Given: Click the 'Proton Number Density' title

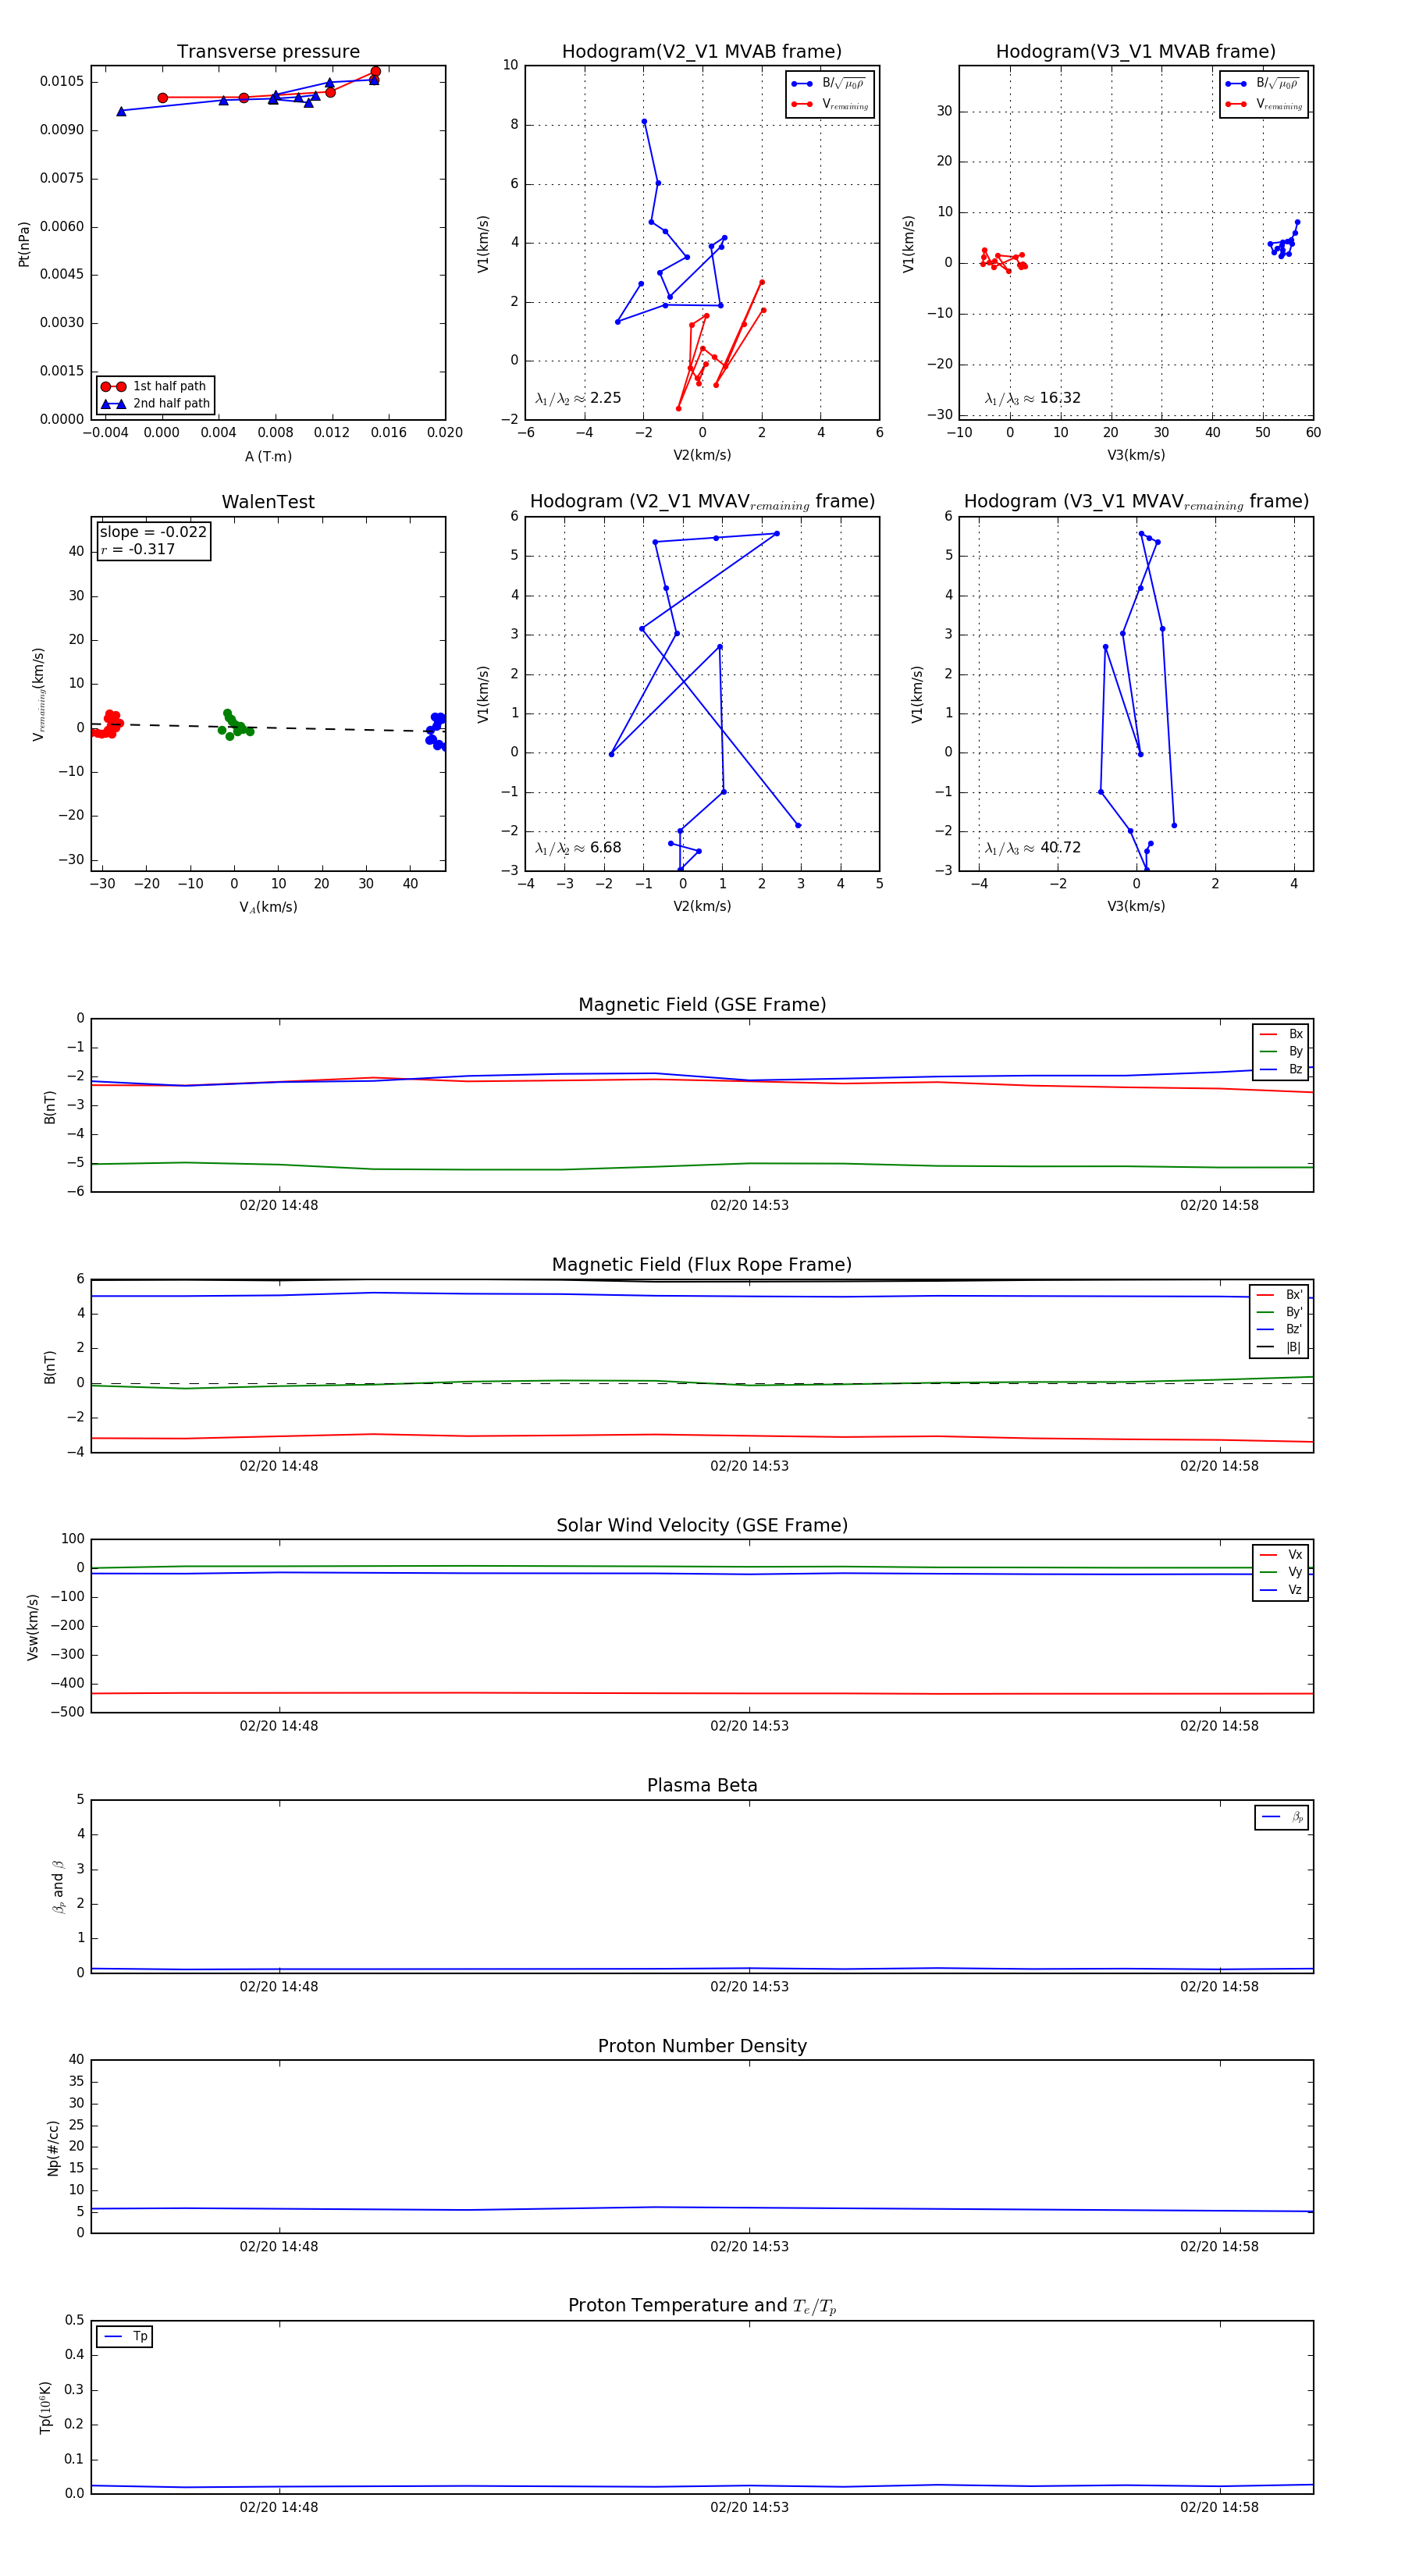Looking at the screenshot, I should click(702, 2046).
